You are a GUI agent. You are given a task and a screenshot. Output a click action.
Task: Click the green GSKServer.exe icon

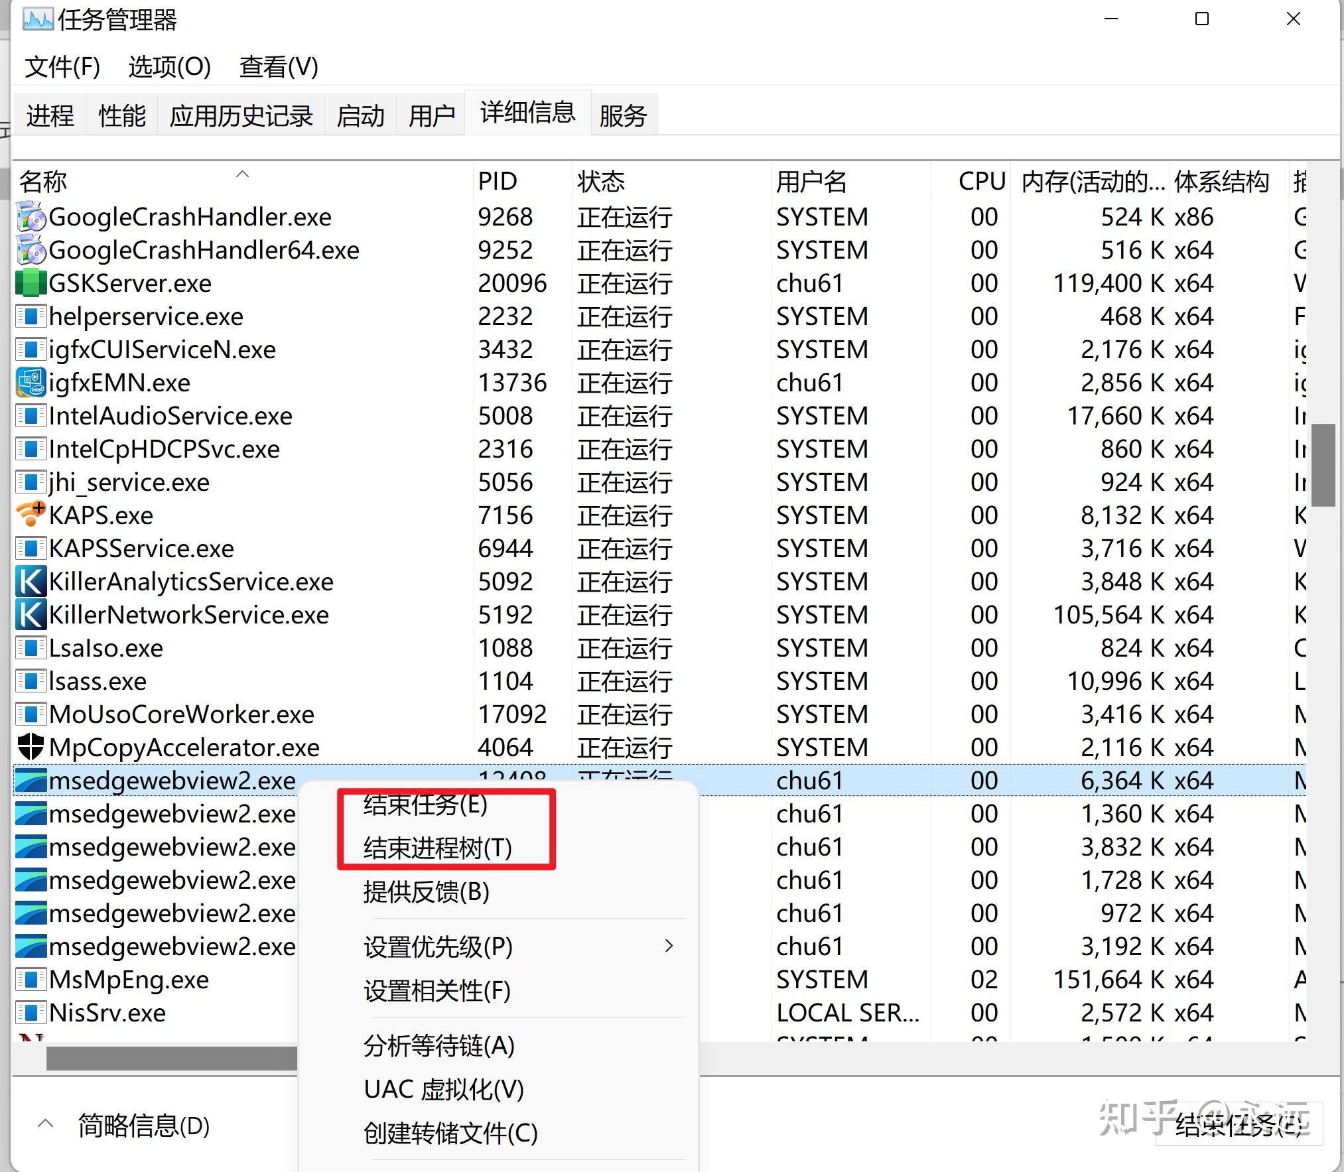click(31, 283)
